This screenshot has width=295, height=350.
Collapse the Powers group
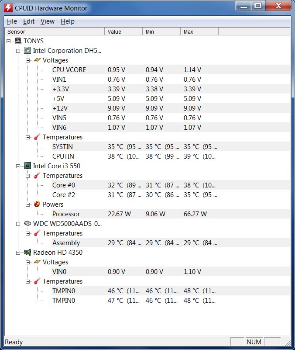click(x=27, y=204)
